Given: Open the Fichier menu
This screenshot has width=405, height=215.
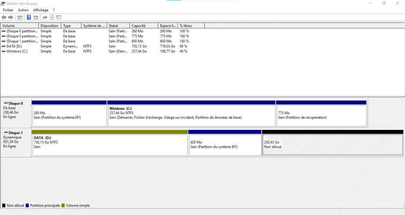Looking at the screenshot, I should (8, 10).
